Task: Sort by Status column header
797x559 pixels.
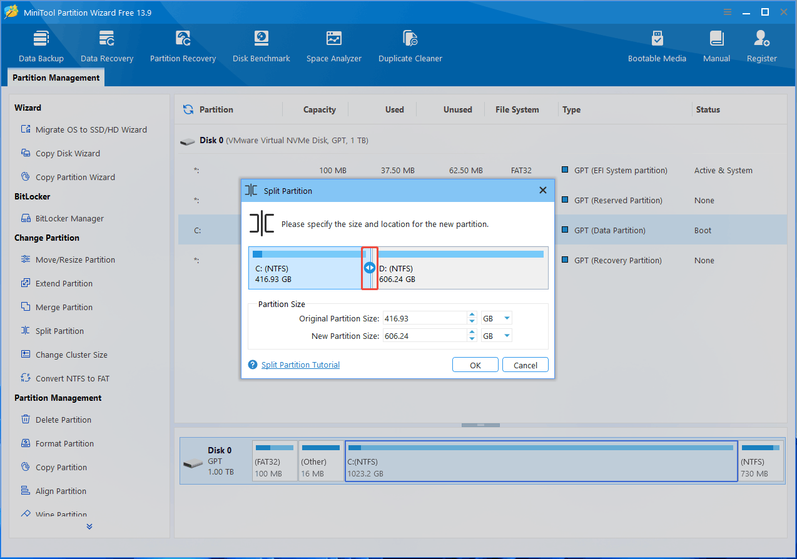Action: 708,109
